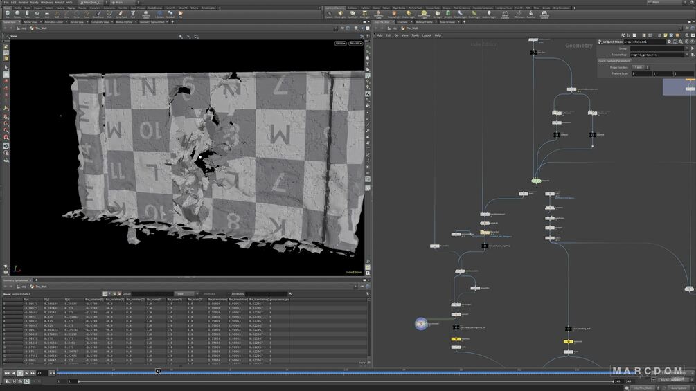Select the Box shelf tool
Image resolution: width=696 pixels, height=391 pixels.
point(7,14)
